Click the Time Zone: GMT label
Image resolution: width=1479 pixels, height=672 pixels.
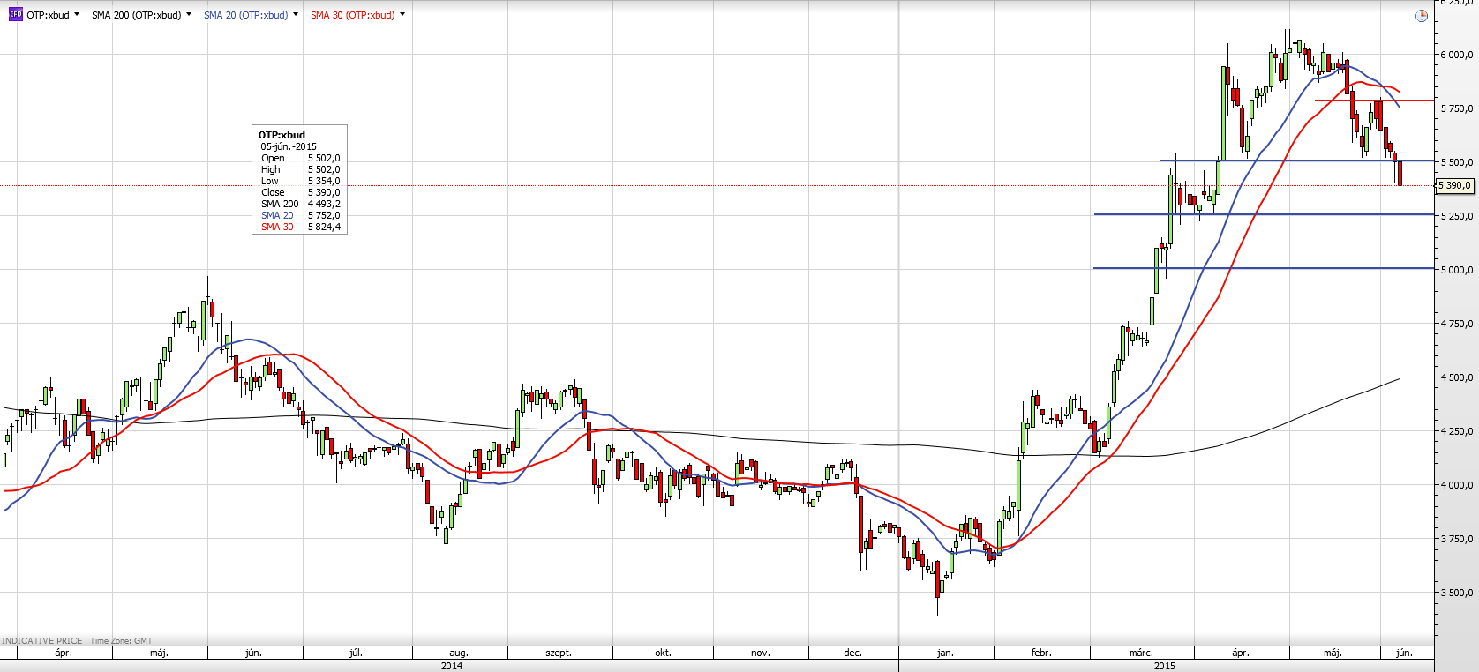[121, 641]
